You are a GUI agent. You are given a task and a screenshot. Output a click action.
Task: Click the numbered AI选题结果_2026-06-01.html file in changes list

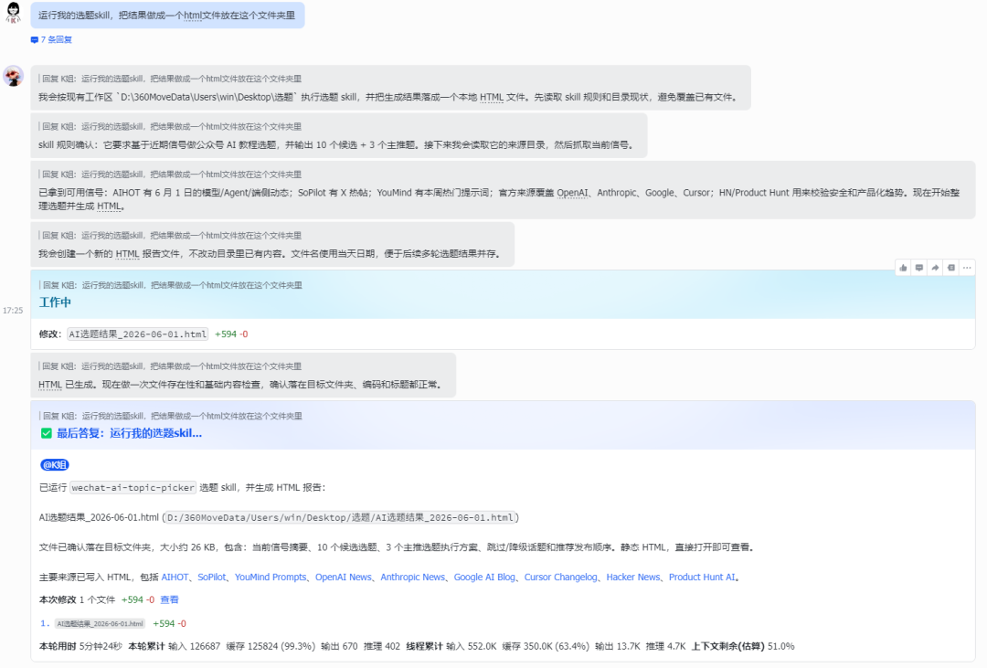click(101, 623)
